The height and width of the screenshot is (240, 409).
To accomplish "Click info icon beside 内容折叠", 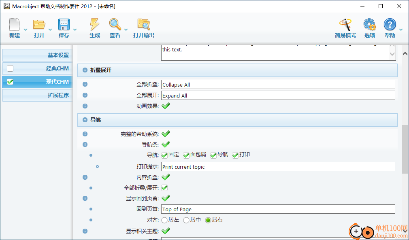I will [x=85, y=177].
